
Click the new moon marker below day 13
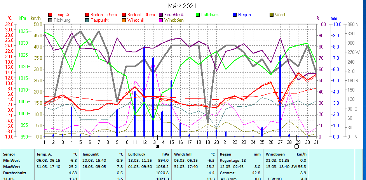point(158,146)
